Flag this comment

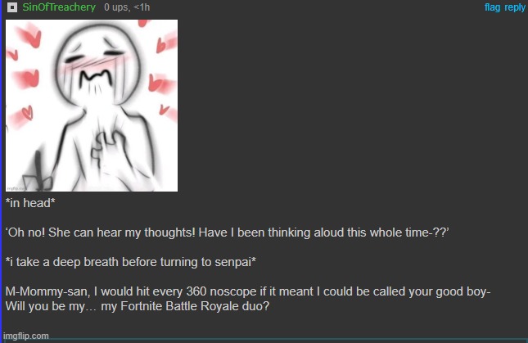point(492,7)
